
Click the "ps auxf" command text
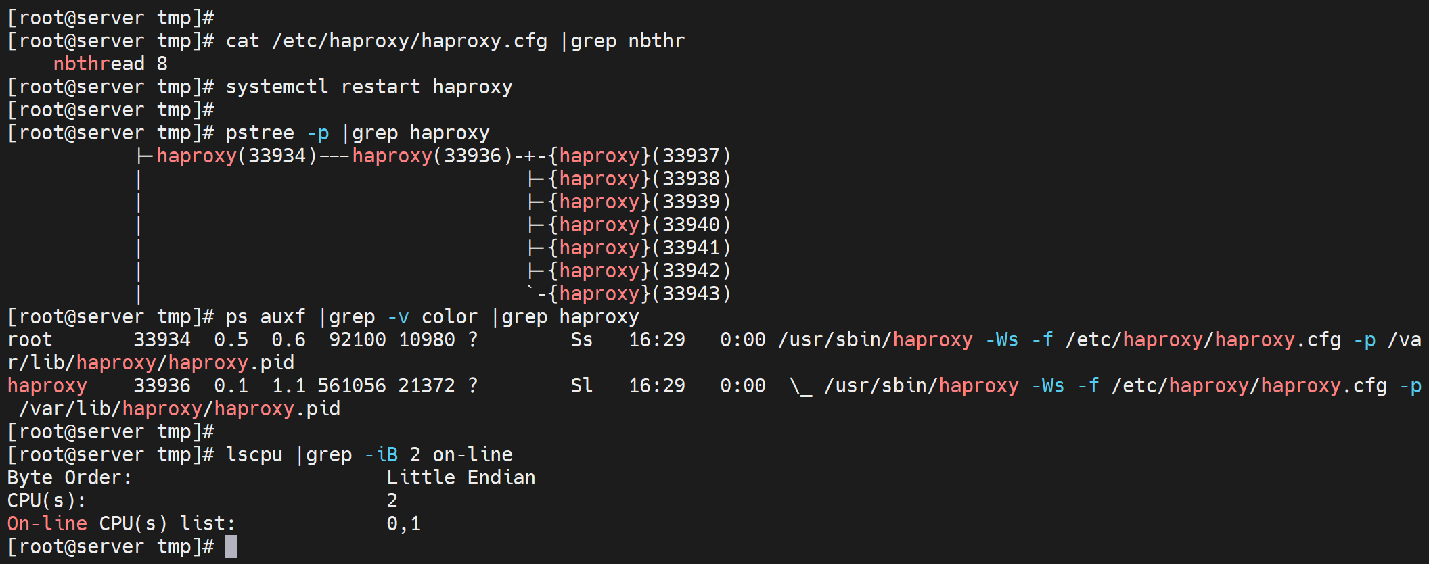coord(265,316)
